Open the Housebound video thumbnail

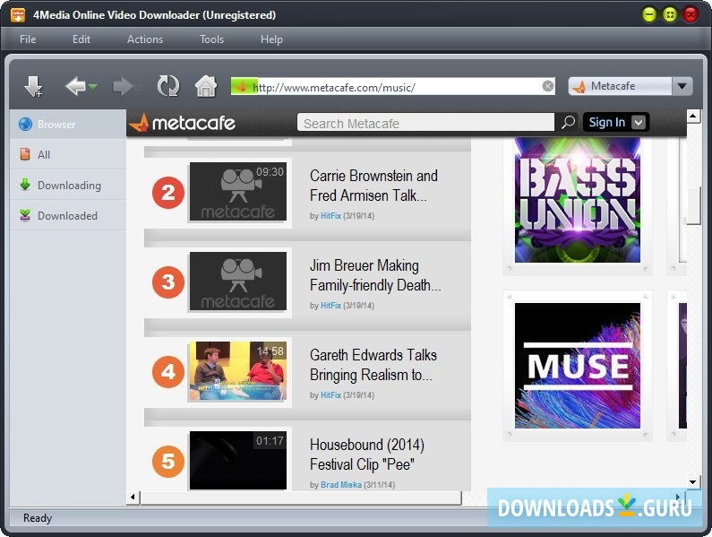[x=238, y=460]
